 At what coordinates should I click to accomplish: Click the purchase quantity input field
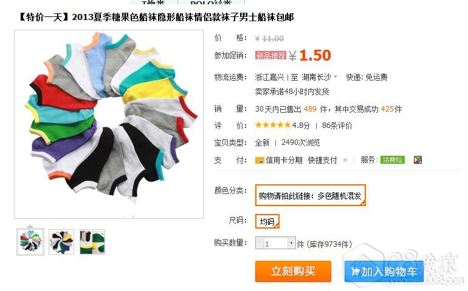tap(275, 243)
